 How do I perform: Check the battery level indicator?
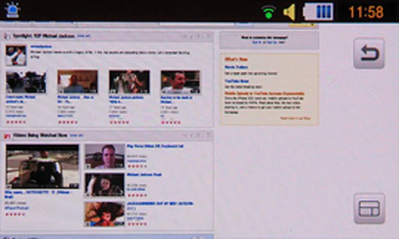coord(318,11)
